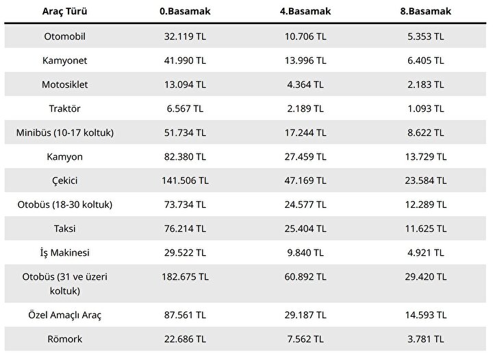Select the 8.Basamak column header
The image size is (493, 358).
426,12
